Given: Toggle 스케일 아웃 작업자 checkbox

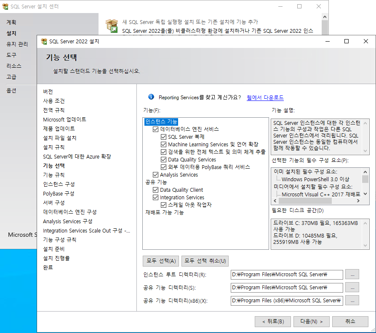Looking at the screenshot, I should coord(163,205).
